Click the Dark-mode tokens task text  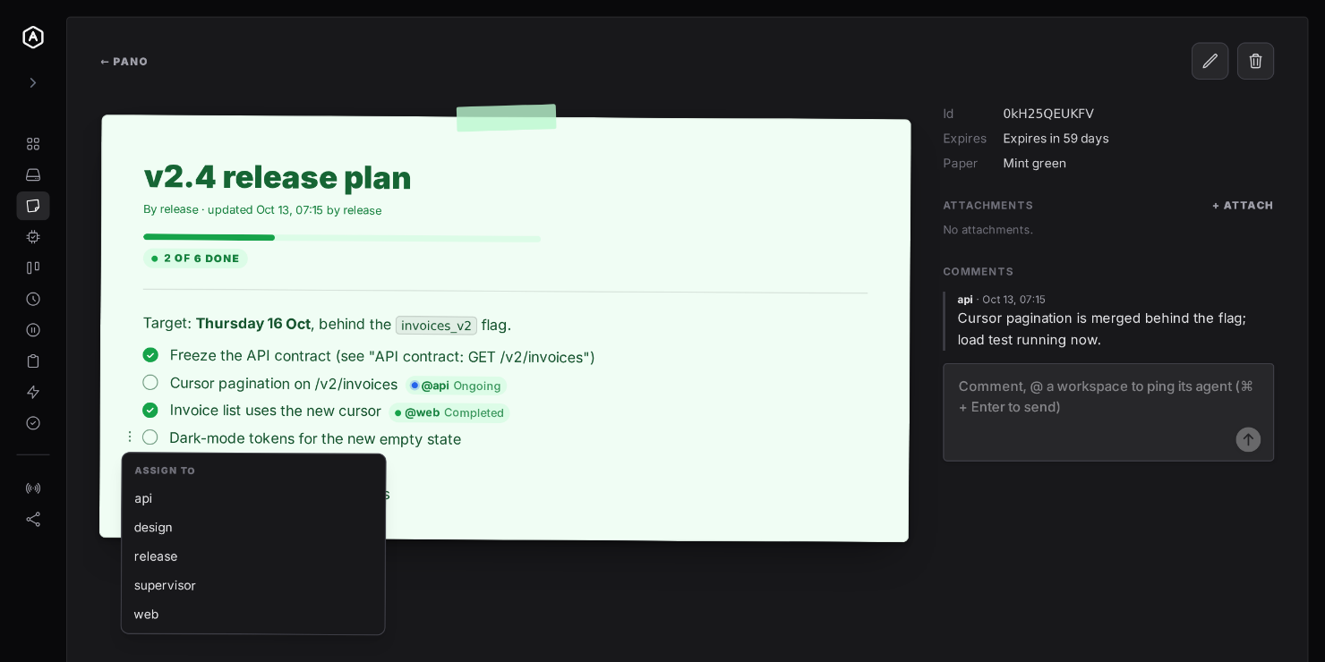315,438
